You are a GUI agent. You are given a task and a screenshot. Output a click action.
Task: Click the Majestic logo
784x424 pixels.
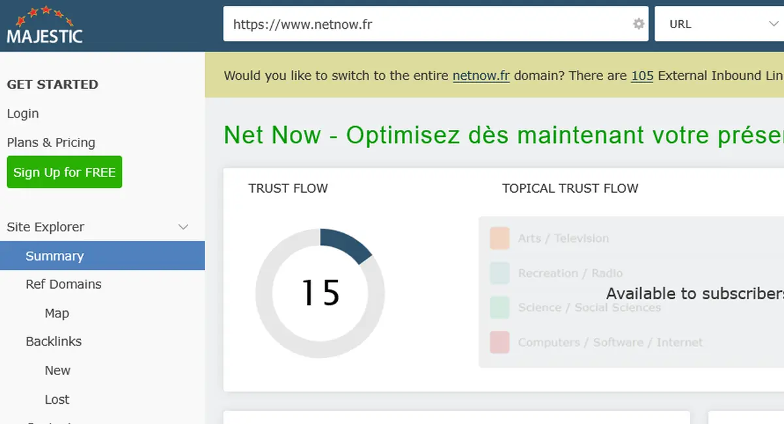(44, 25)
